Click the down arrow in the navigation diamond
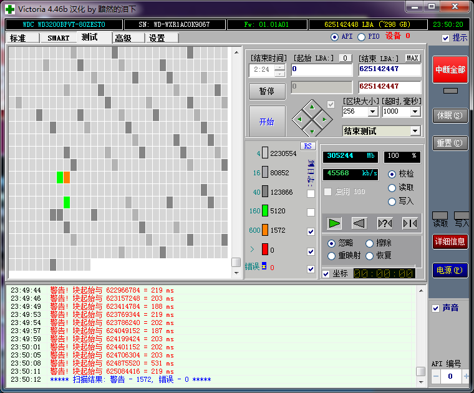Screen dimensions: 474x393 312,132
